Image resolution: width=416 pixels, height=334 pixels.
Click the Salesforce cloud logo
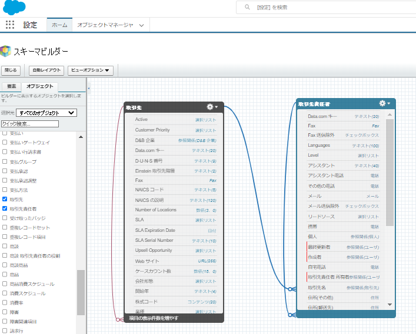click(14, 7)
